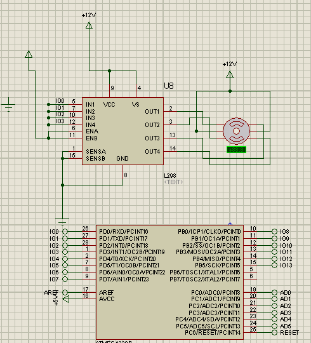Select the ground symbol at far left
The image size is (311, 343).
pyautogui.click(x=8, y=105)
